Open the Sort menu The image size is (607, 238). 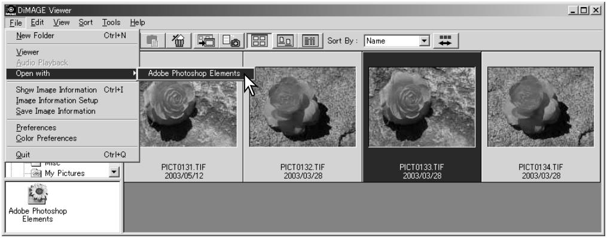pyautogui.click(x=86, y=23)
